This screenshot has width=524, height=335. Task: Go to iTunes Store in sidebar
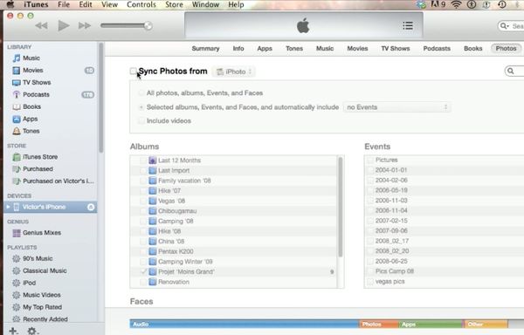(x=40, y=157)
